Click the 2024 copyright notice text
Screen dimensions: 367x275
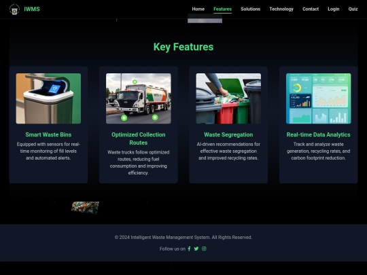(x=183, y=238)
